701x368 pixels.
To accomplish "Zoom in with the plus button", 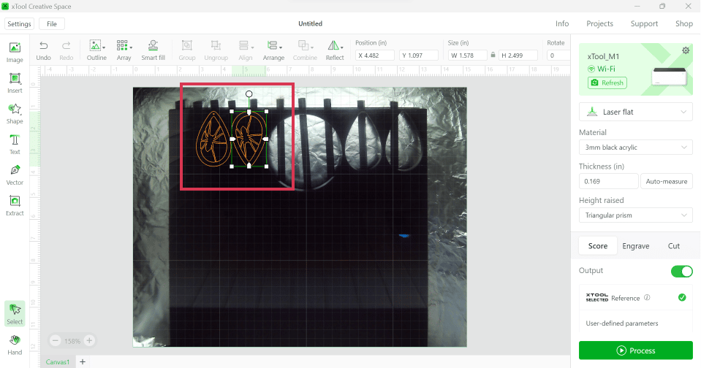I will pyautogui.click(x=89, y=341).
